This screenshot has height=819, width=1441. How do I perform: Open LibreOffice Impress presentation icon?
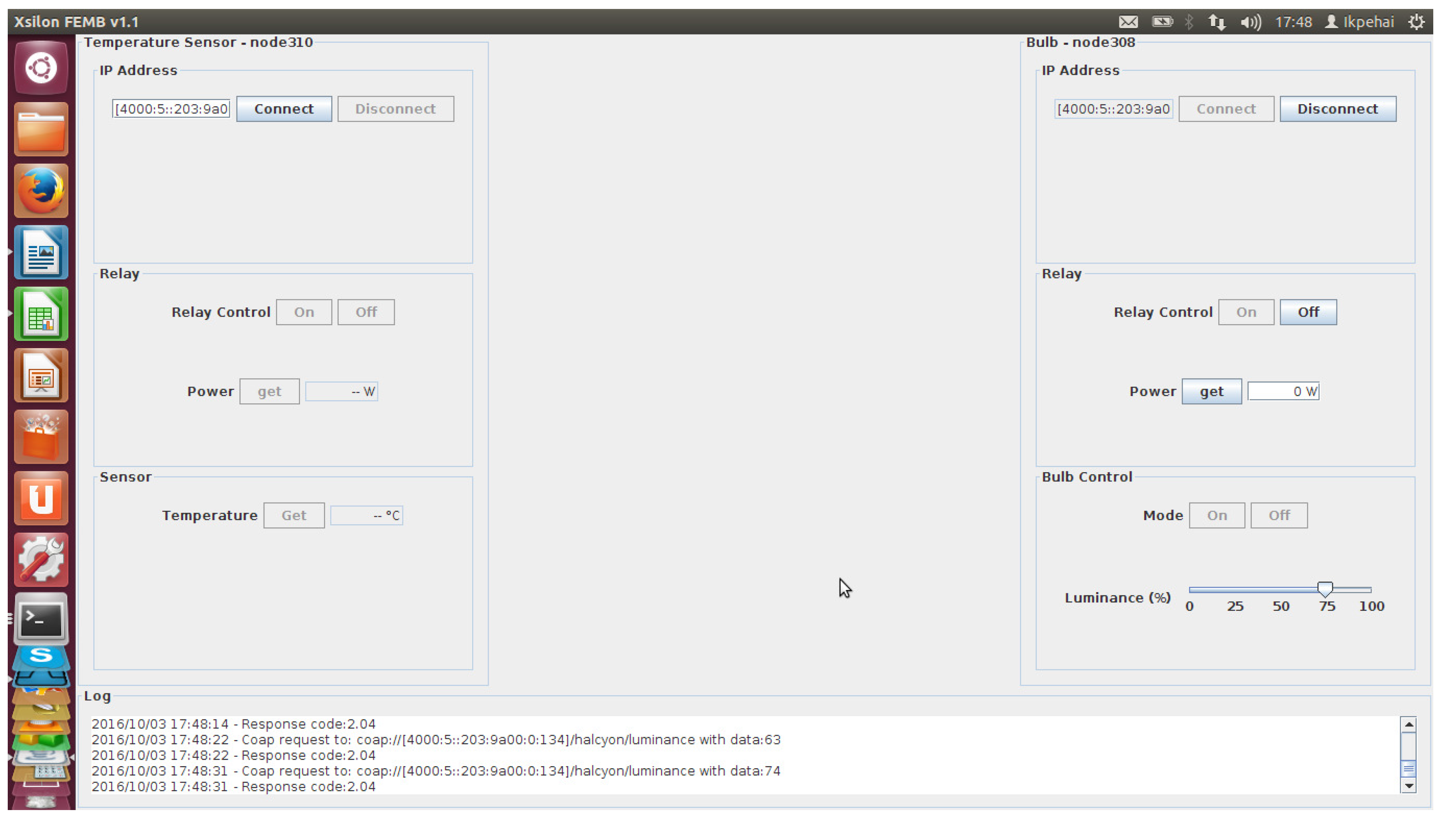coord(41,375)
